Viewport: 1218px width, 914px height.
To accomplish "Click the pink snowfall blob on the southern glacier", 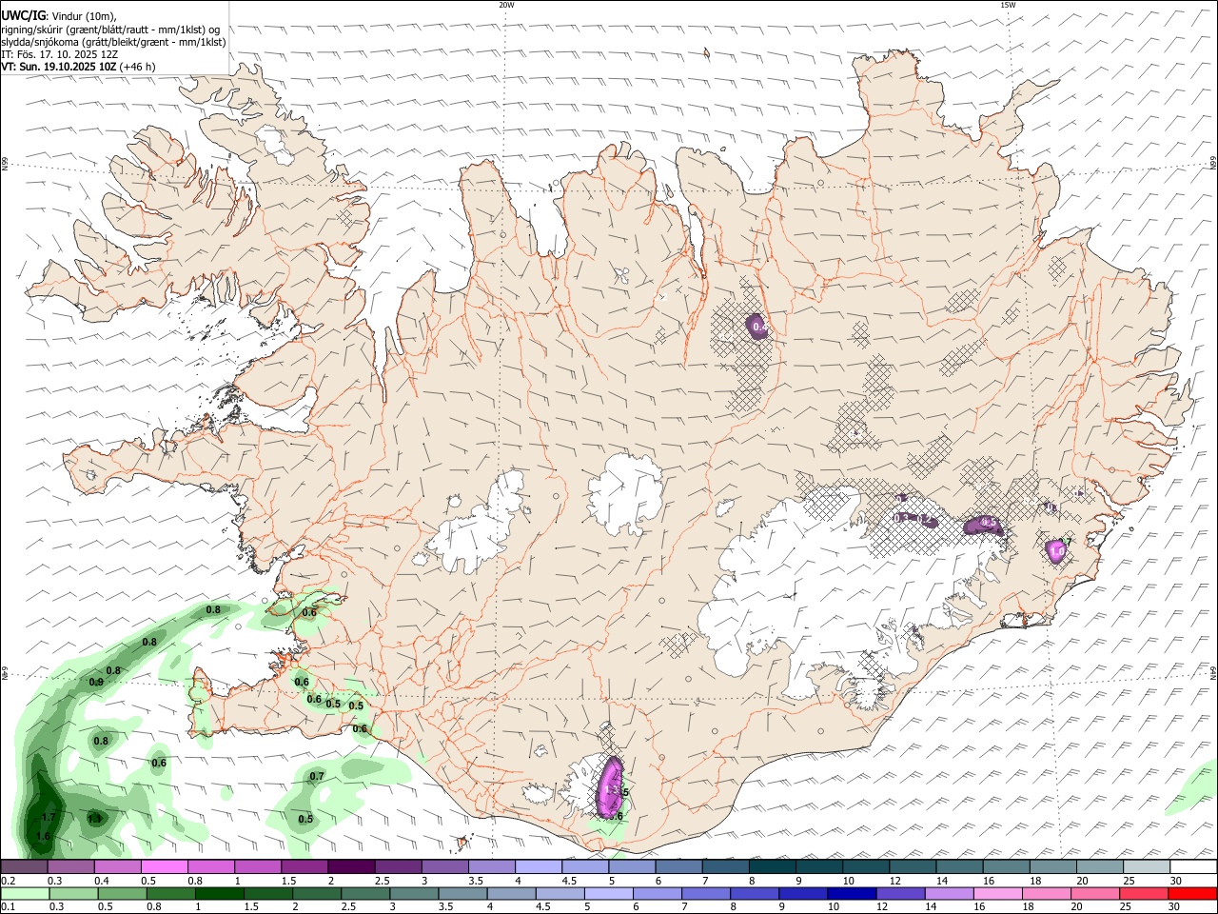I will pyautogui.click(x=609, y=787).
